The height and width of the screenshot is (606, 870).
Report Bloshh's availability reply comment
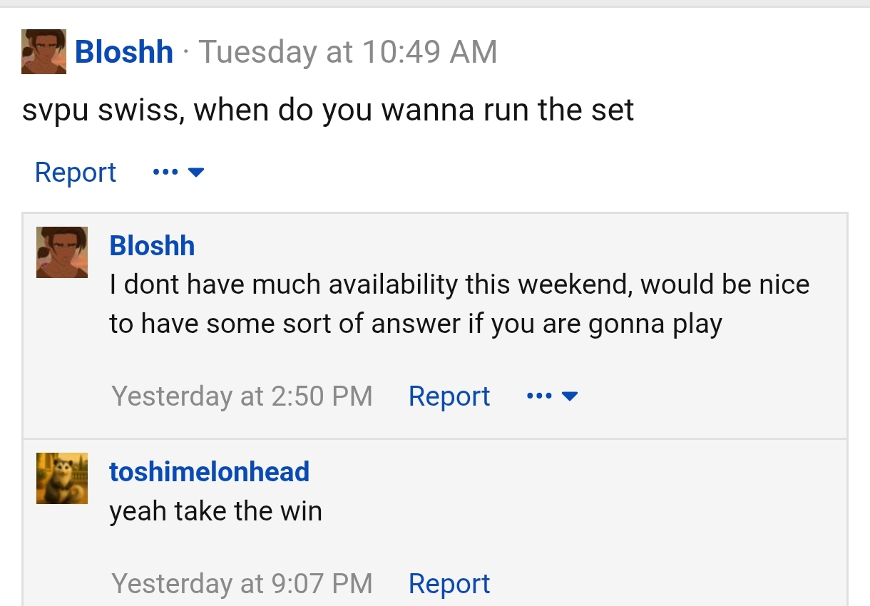(x=449, y=396)
